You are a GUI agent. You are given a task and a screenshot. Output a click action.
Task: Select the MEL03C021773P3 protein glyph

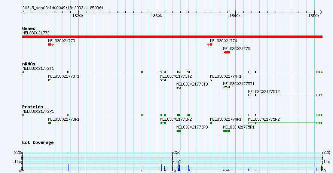click(x=178, y=131)
